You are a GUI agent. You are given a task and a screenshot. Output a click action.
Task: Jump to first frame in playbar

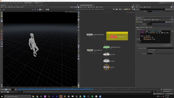point(2,90)
